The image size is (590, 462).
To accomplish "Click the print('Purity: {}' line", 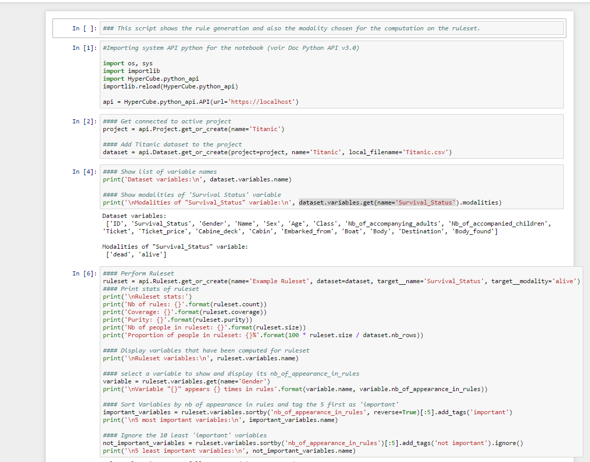I will coord(177,320).
